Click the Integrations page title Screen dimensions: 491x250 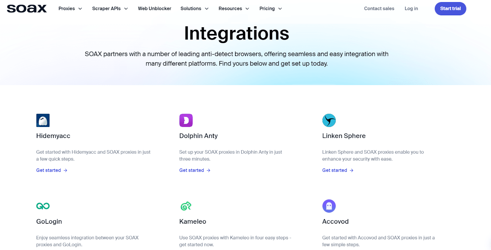pos(237,33)
